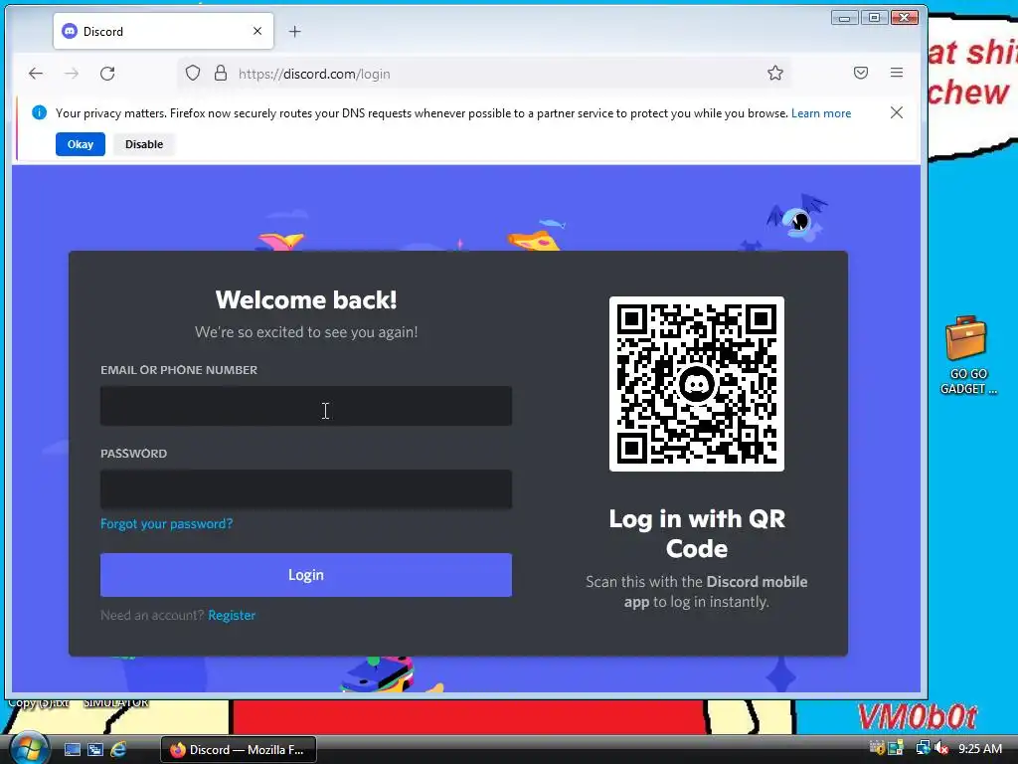1018x764 pixels.
Task: Click the Discord QR code image
Action: click(x=697, y=384)
